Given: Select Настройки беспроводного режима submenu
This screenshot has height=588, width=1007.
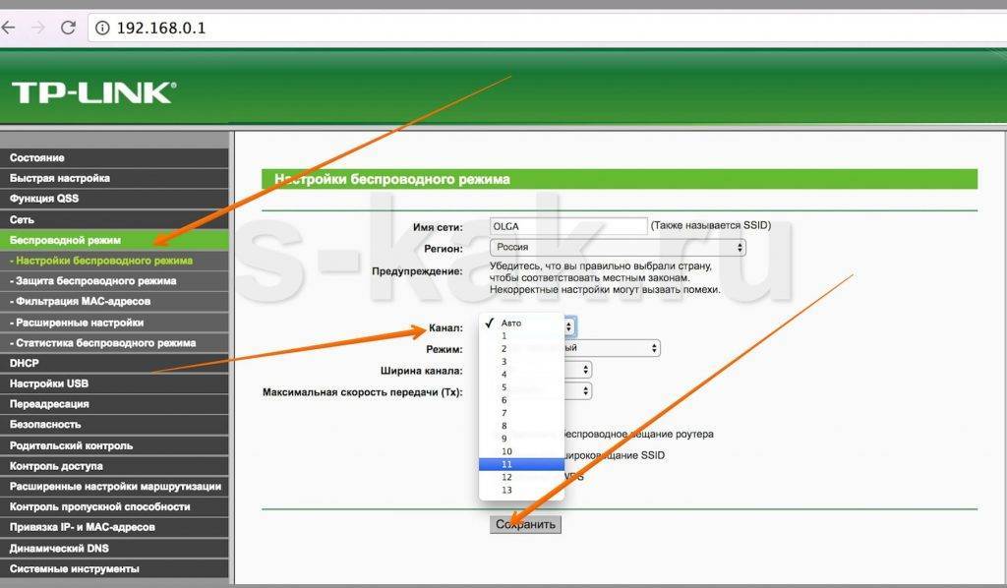Looking at the screenshot, I should (x=114, y=261).
